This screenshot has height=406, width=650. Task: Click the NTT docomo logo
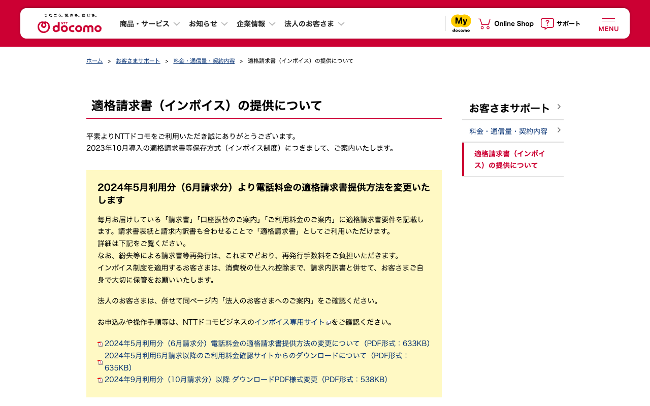[70, 23]
